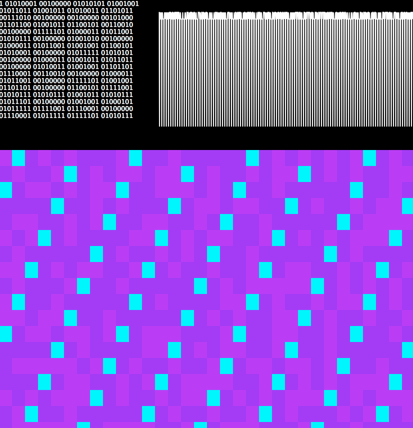Viewport: 413px width, 428px height.
Task: Click the binary word 01000101
Action: 117,102
